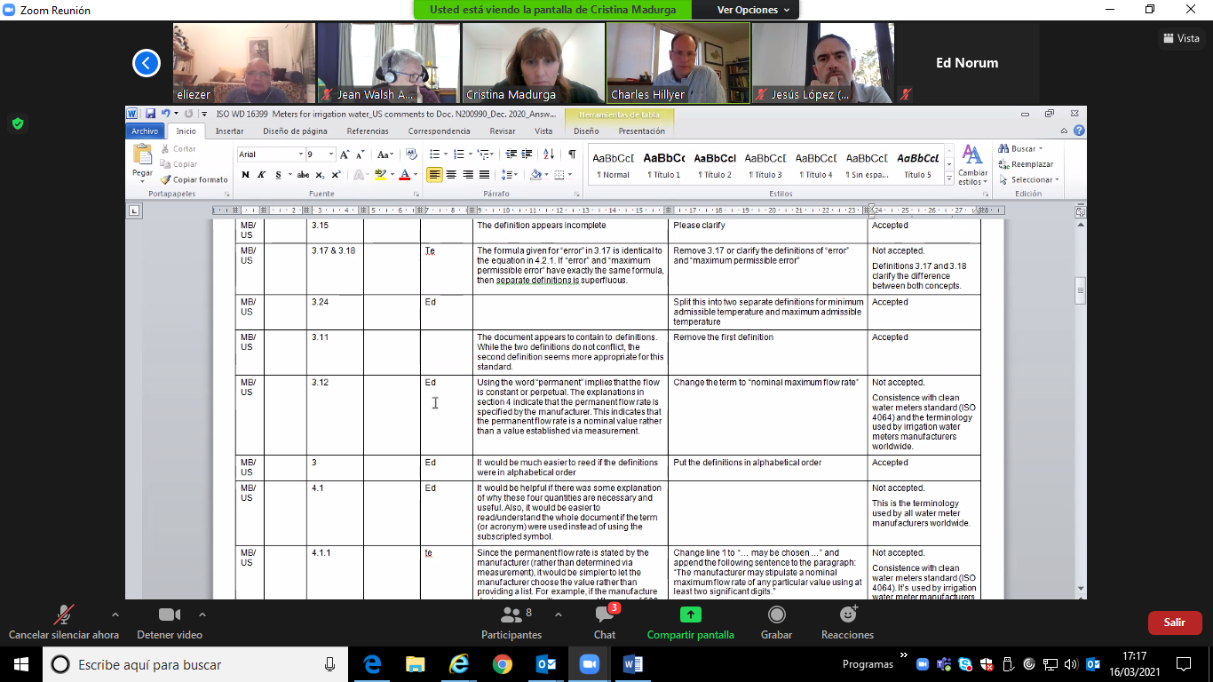1213x682 pixels.
Task: Open the Reacciones emoji menu
Action: click(x=847, y=615)
